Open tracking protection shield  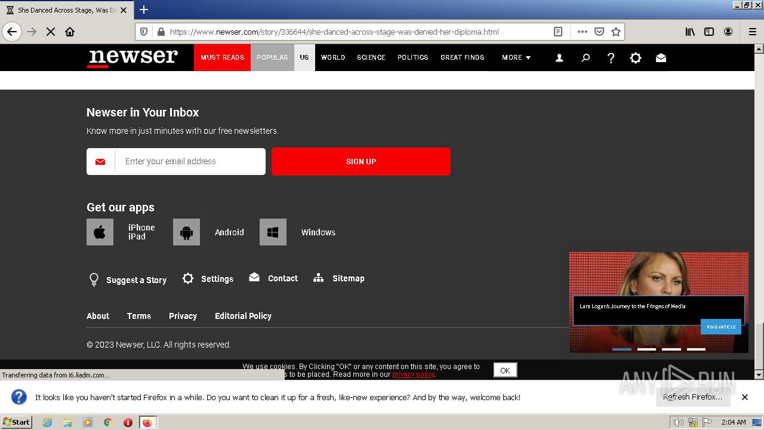coord(144,32)
